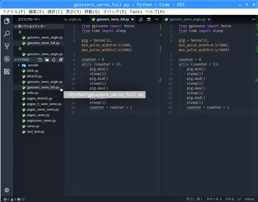Select gpiozero_servo_angle.py under 左 group
The height and width of the screenshot is (202, 258).
point(39,37)
